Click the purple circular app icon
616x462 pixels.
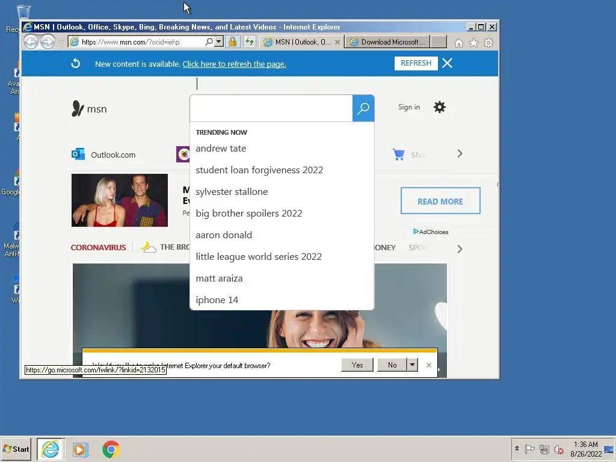183,155
